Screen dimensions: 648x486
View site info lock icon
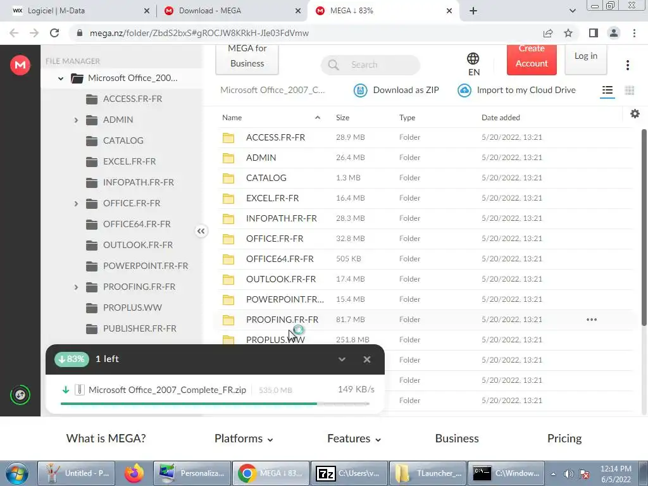click(x=80, y=33)
